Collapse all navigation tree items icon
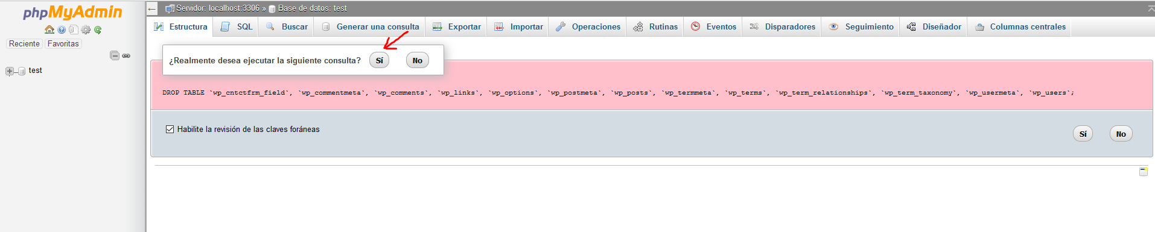 click(115, 55)
